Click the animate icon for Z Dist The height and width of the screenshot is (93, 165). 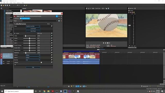pos(52,36)
